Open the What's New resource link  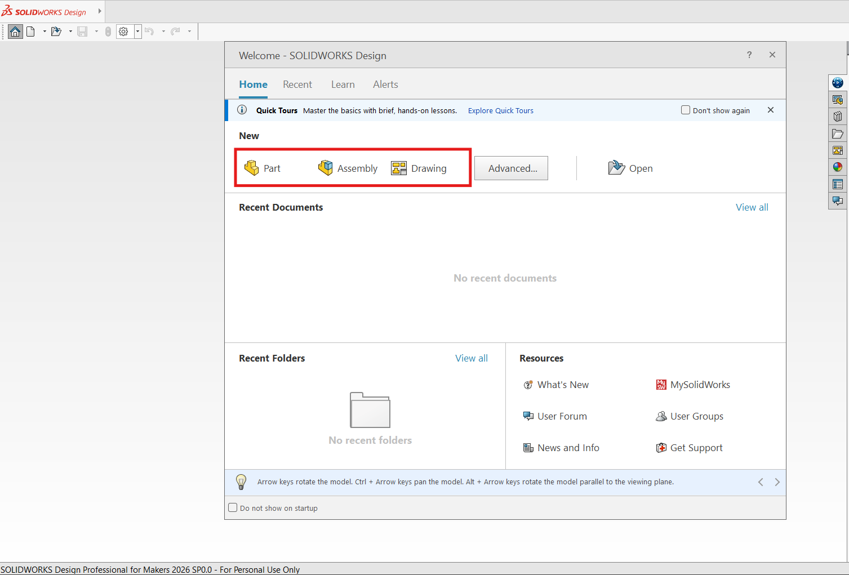tap(556, 385)
